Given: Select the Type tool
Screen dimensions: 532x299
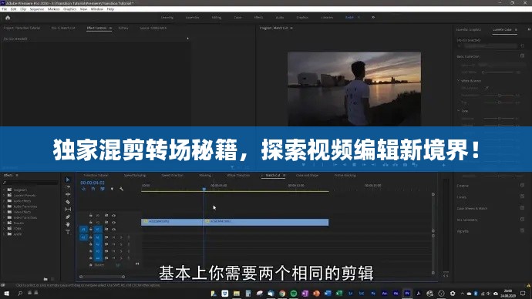Looking at the screenshot, I should pyautogui.click(x=68, y=232).
